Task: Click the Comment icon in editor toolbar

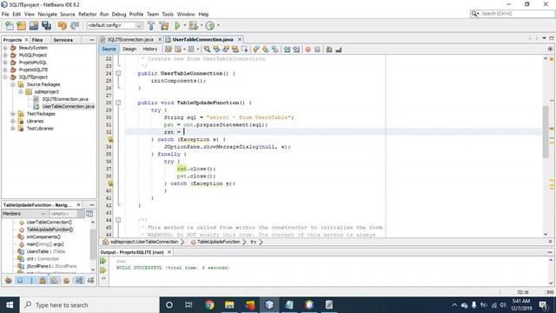Action: click(x=329, y=50)
